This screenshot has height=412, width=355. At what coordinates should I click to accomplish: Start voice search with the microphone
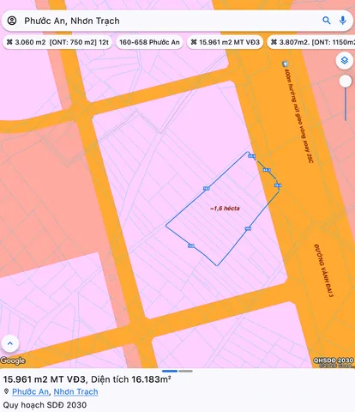tap(343, 21)
